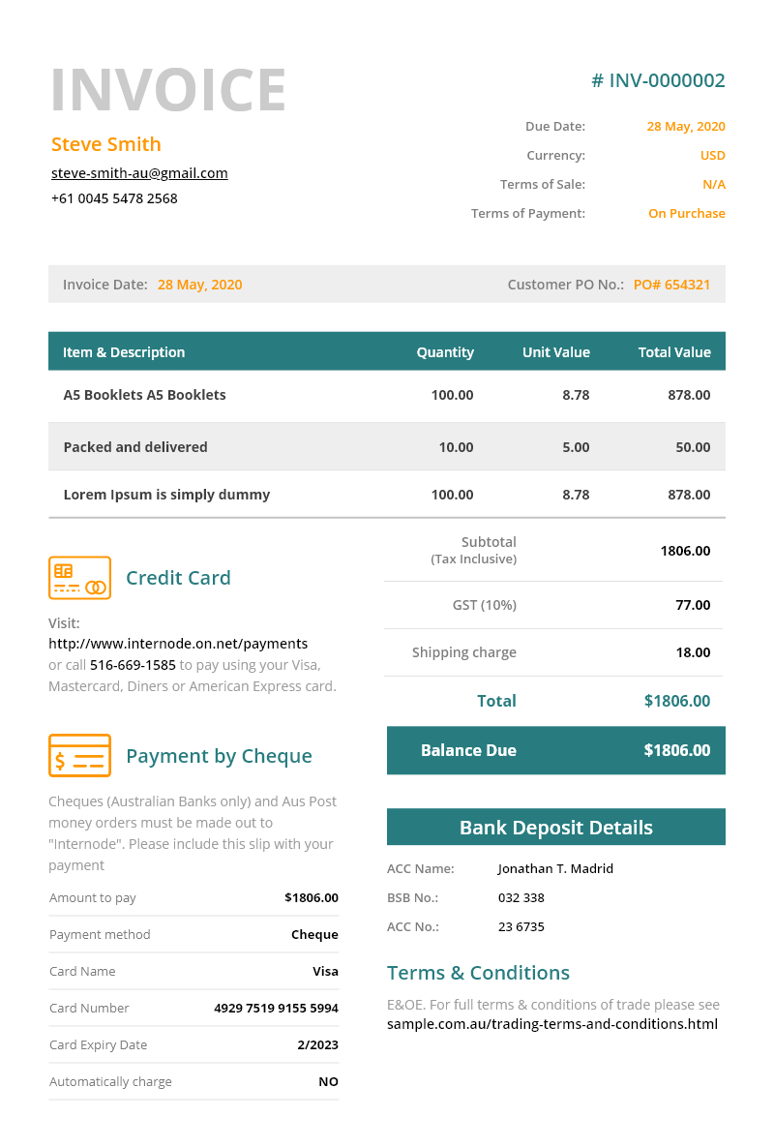Viewport: 774px width, 1148px height.
Task: Click the Automatically charge NO value
Action: (328, 1082)
